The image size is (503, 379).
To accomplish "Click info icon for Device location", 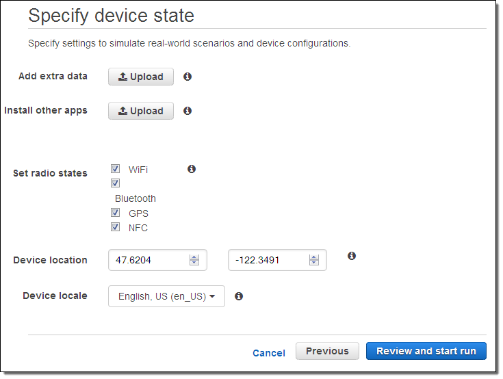I will 352,256.
